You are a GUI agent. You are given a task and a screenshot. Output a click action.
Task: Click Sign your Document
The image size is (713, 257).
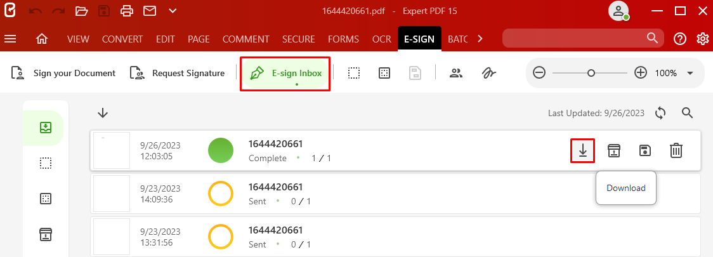tap(63, 73)
